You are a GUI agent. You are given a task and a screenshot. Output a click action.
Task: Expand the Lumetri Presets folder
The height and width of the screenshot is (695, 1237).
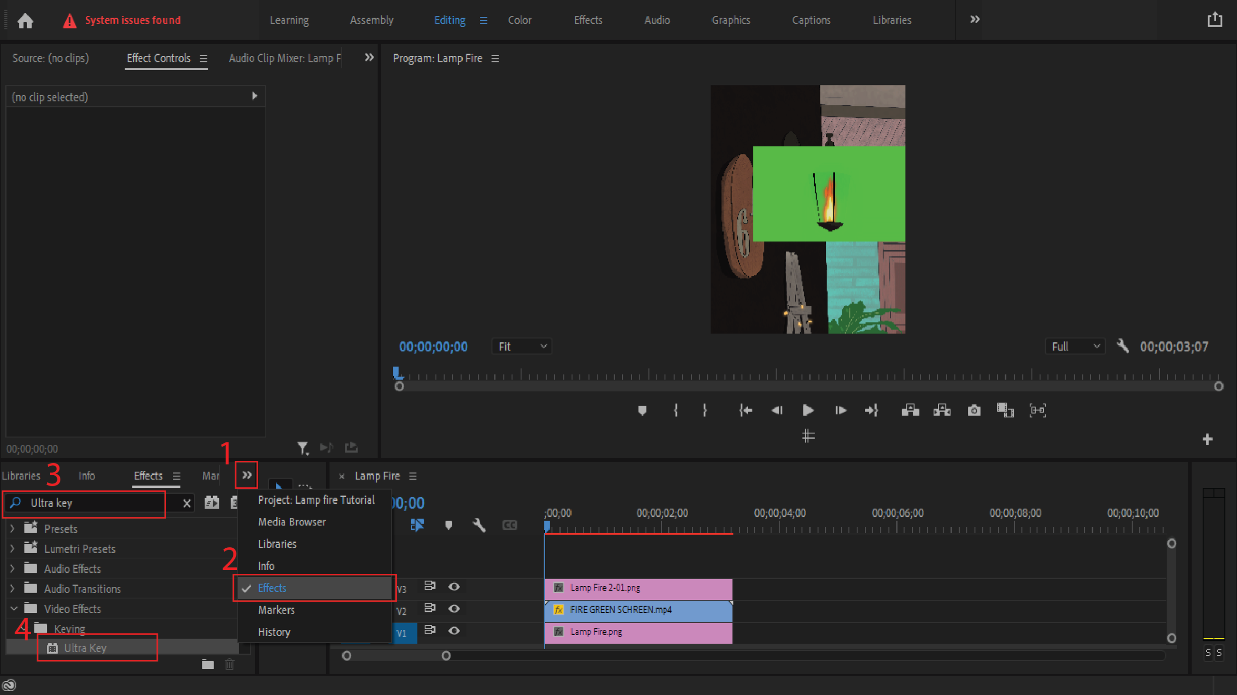[12, 549]
